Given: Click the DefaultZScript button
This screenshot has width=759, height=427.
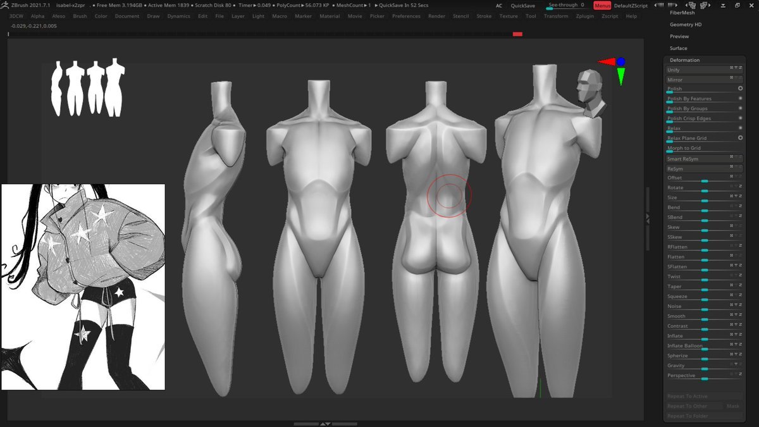Looking at the screenshot, I should click(x=631, y=6).
